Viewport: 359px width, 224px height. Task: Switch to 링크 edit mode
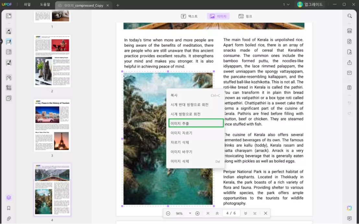[x=245, y=16]
